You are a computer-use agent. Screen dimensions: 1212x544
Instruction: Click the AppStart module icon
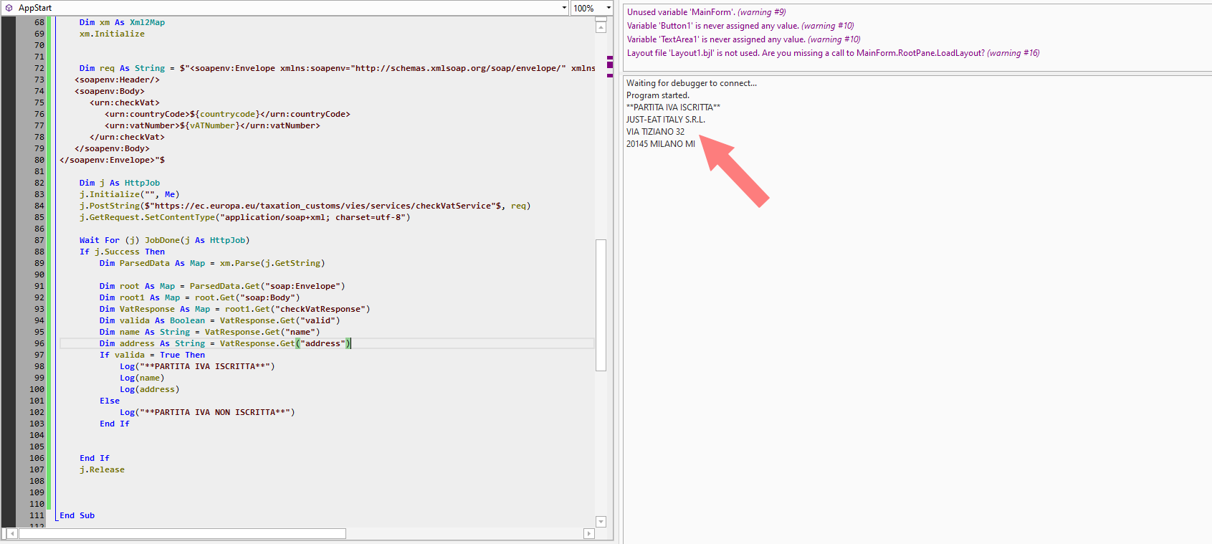tap(9, 8)
